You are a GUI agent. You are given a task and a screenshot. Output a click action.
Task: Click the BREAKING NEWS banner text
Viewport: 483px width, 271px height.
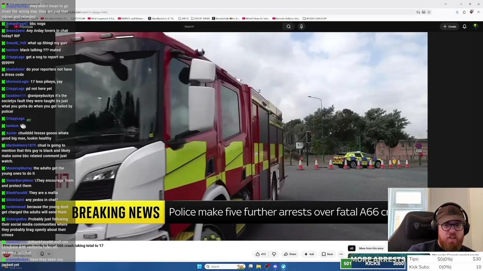coord(116,212)
